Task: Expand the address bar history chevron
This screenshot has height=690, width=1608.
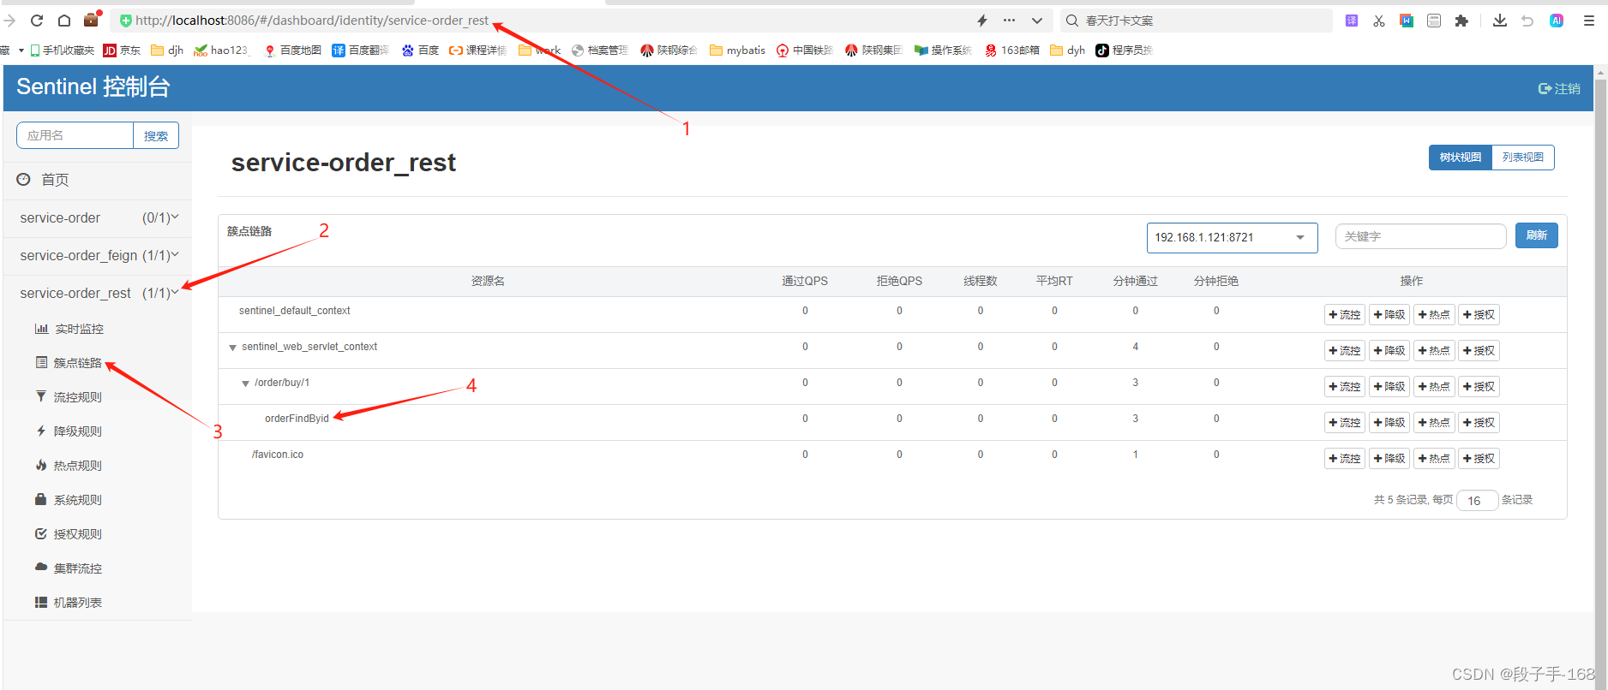Action: click(x=1037, y=21)
